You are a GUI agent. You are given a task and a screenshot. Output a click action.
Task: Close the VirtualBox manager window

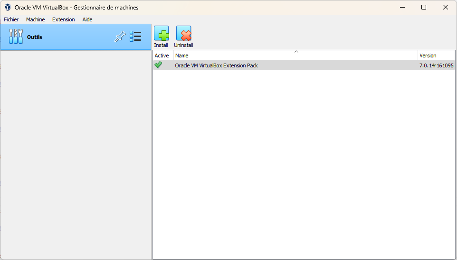[x=446, y=7]
